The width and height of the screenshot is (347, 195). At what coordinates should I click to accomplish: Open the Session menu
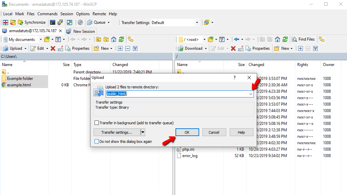pyautogui.click(x=67, y=14)
